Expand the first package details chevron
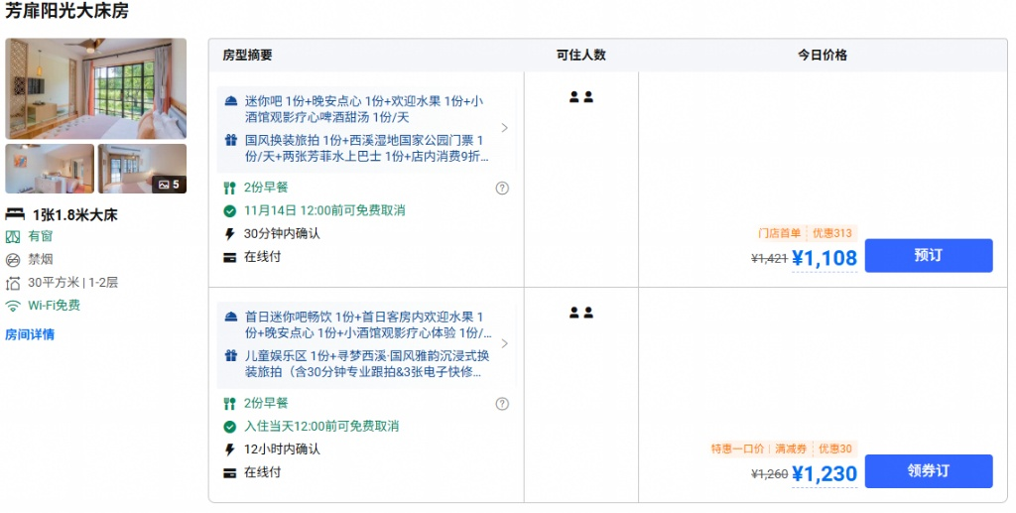Image resolution: width=1016 pixels, height=513 pixels. pos(505,128)
